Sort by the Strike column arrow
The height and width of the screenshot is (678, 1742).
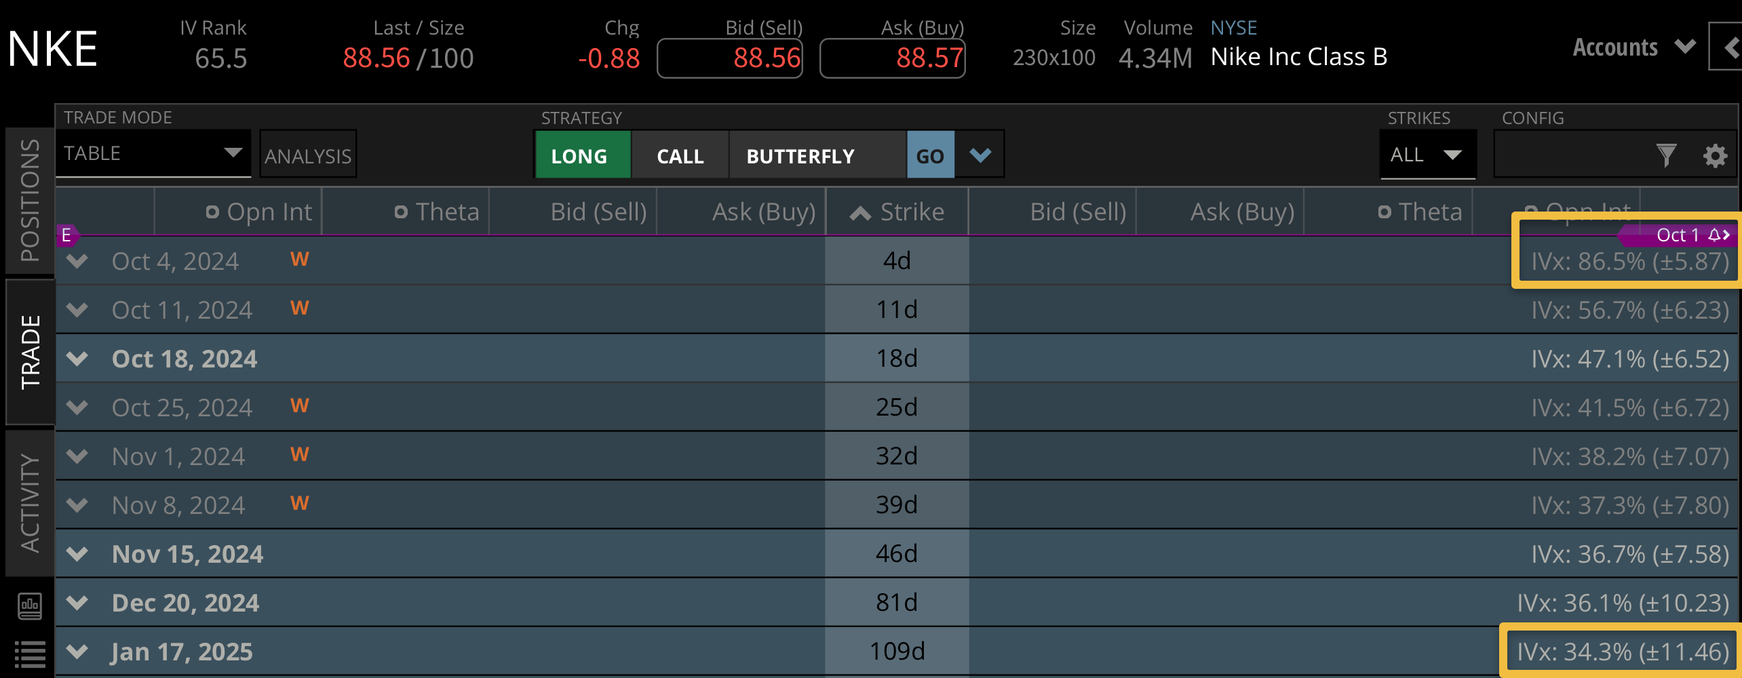860,213
